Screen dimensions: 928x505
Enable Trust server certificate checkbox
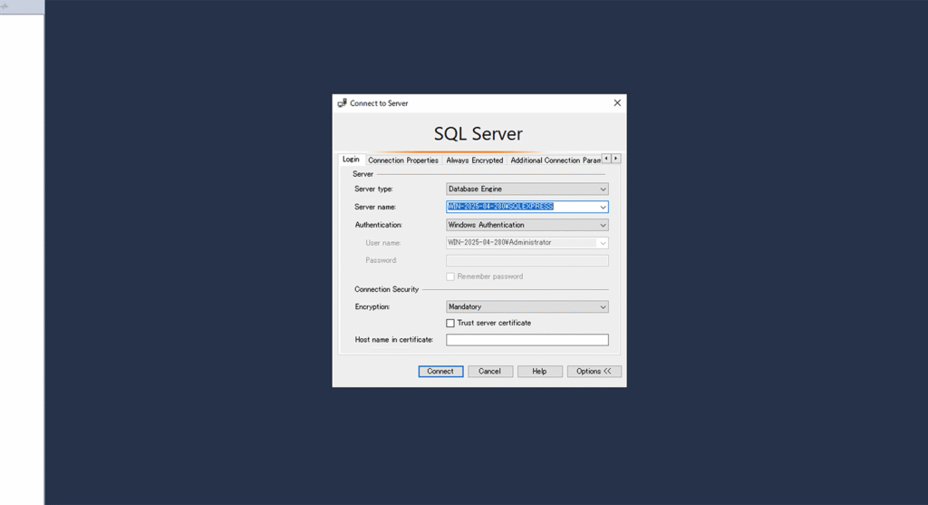tap(450, 324)
